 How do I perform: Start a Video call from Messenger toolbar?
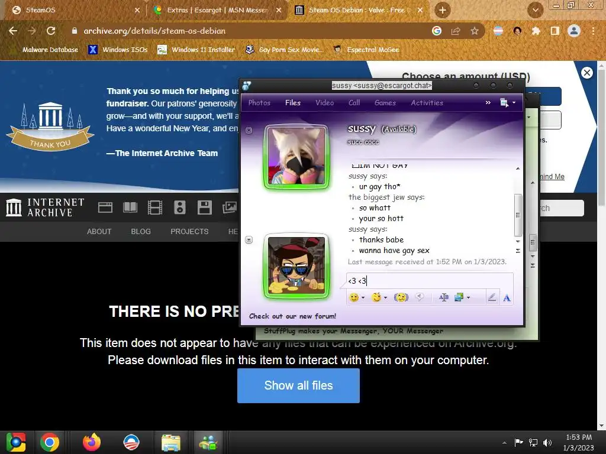[x=325, y=103]
